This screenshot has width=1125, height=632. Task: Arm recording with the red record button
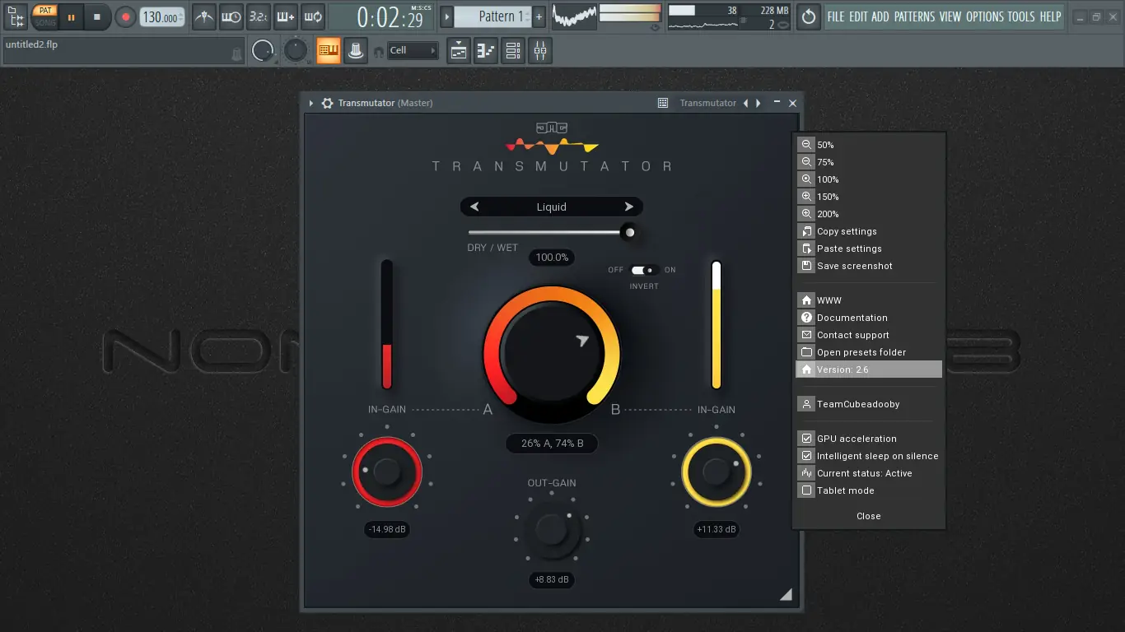pos(125,16)
